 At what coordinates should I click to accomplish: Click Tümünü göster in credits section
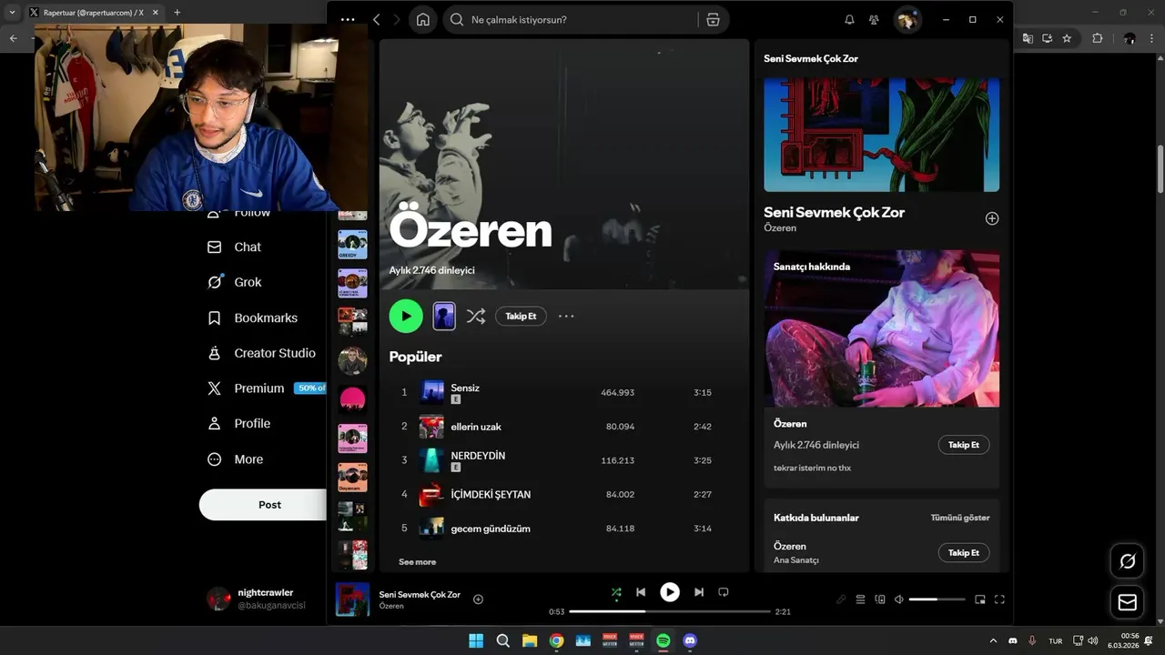coord(959,518)
